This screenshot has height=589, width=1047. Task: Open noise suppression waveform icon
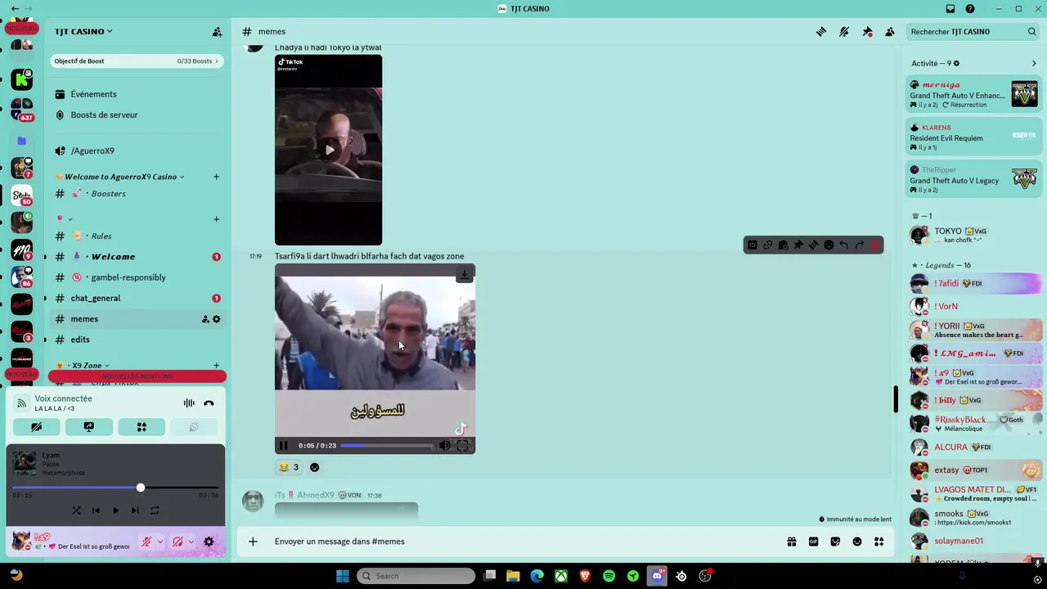[189, 403]
